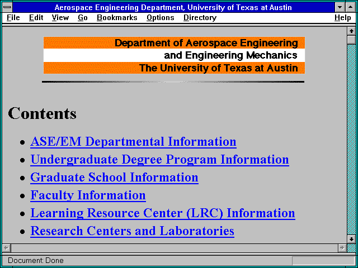This screenshot has height=268, width=358.
Task: Minimize the browser window with down-arrow button
Action: pos(340,7)
